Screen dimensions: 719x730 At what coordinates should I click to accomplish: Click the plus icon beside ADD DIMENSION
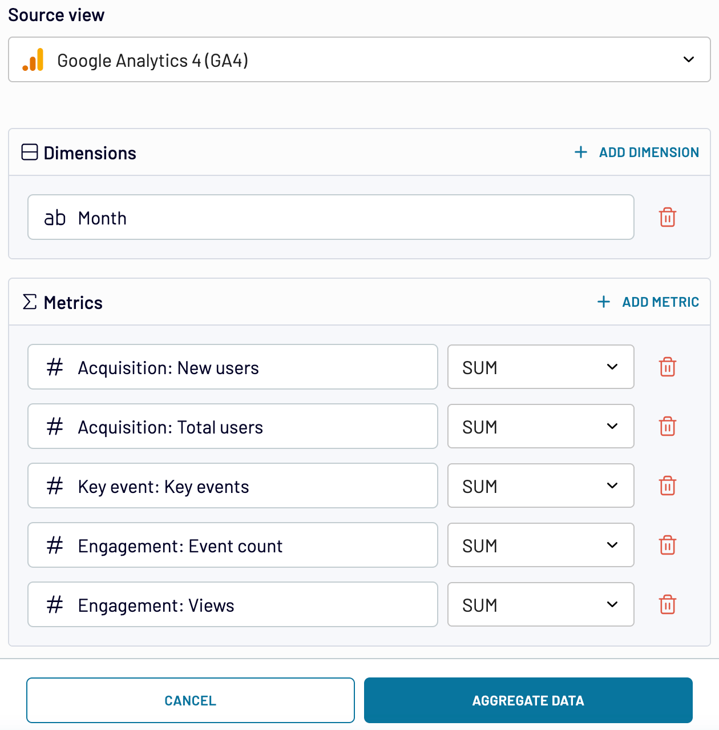580,152
